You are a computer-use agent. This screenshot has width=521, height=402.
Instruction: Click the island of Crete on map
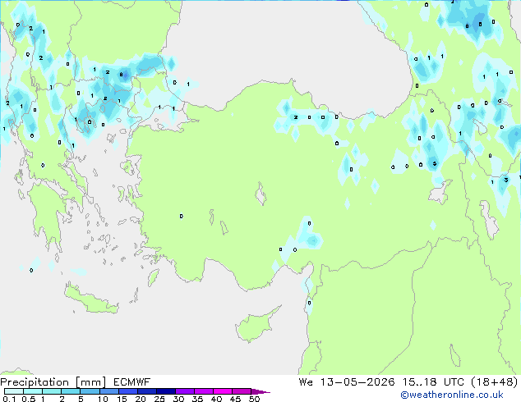(90, 299)
